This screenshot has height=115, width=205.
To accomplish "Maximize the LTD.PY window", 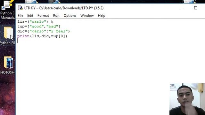I will coord(196,8).
